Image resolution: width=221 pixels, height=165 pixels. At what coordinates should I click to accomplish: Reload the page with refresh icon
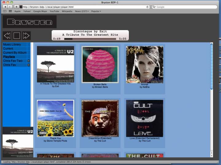[147, 7]
